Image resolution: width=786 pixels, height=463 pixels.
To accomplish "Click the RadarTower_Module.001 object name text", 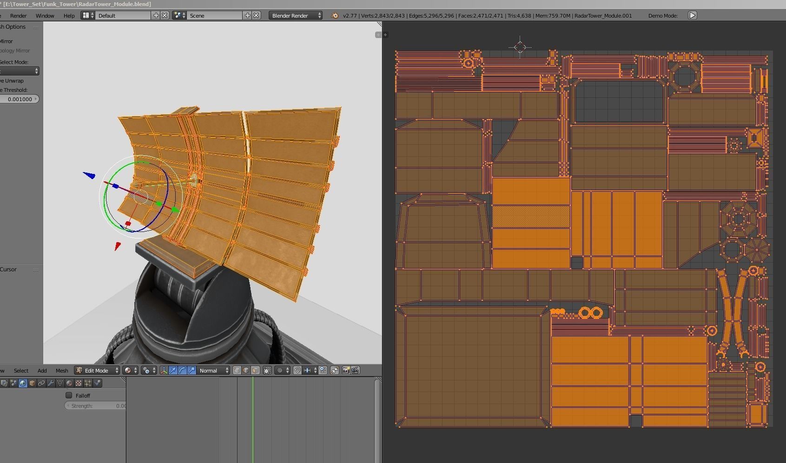I will (x=603, y=16).
